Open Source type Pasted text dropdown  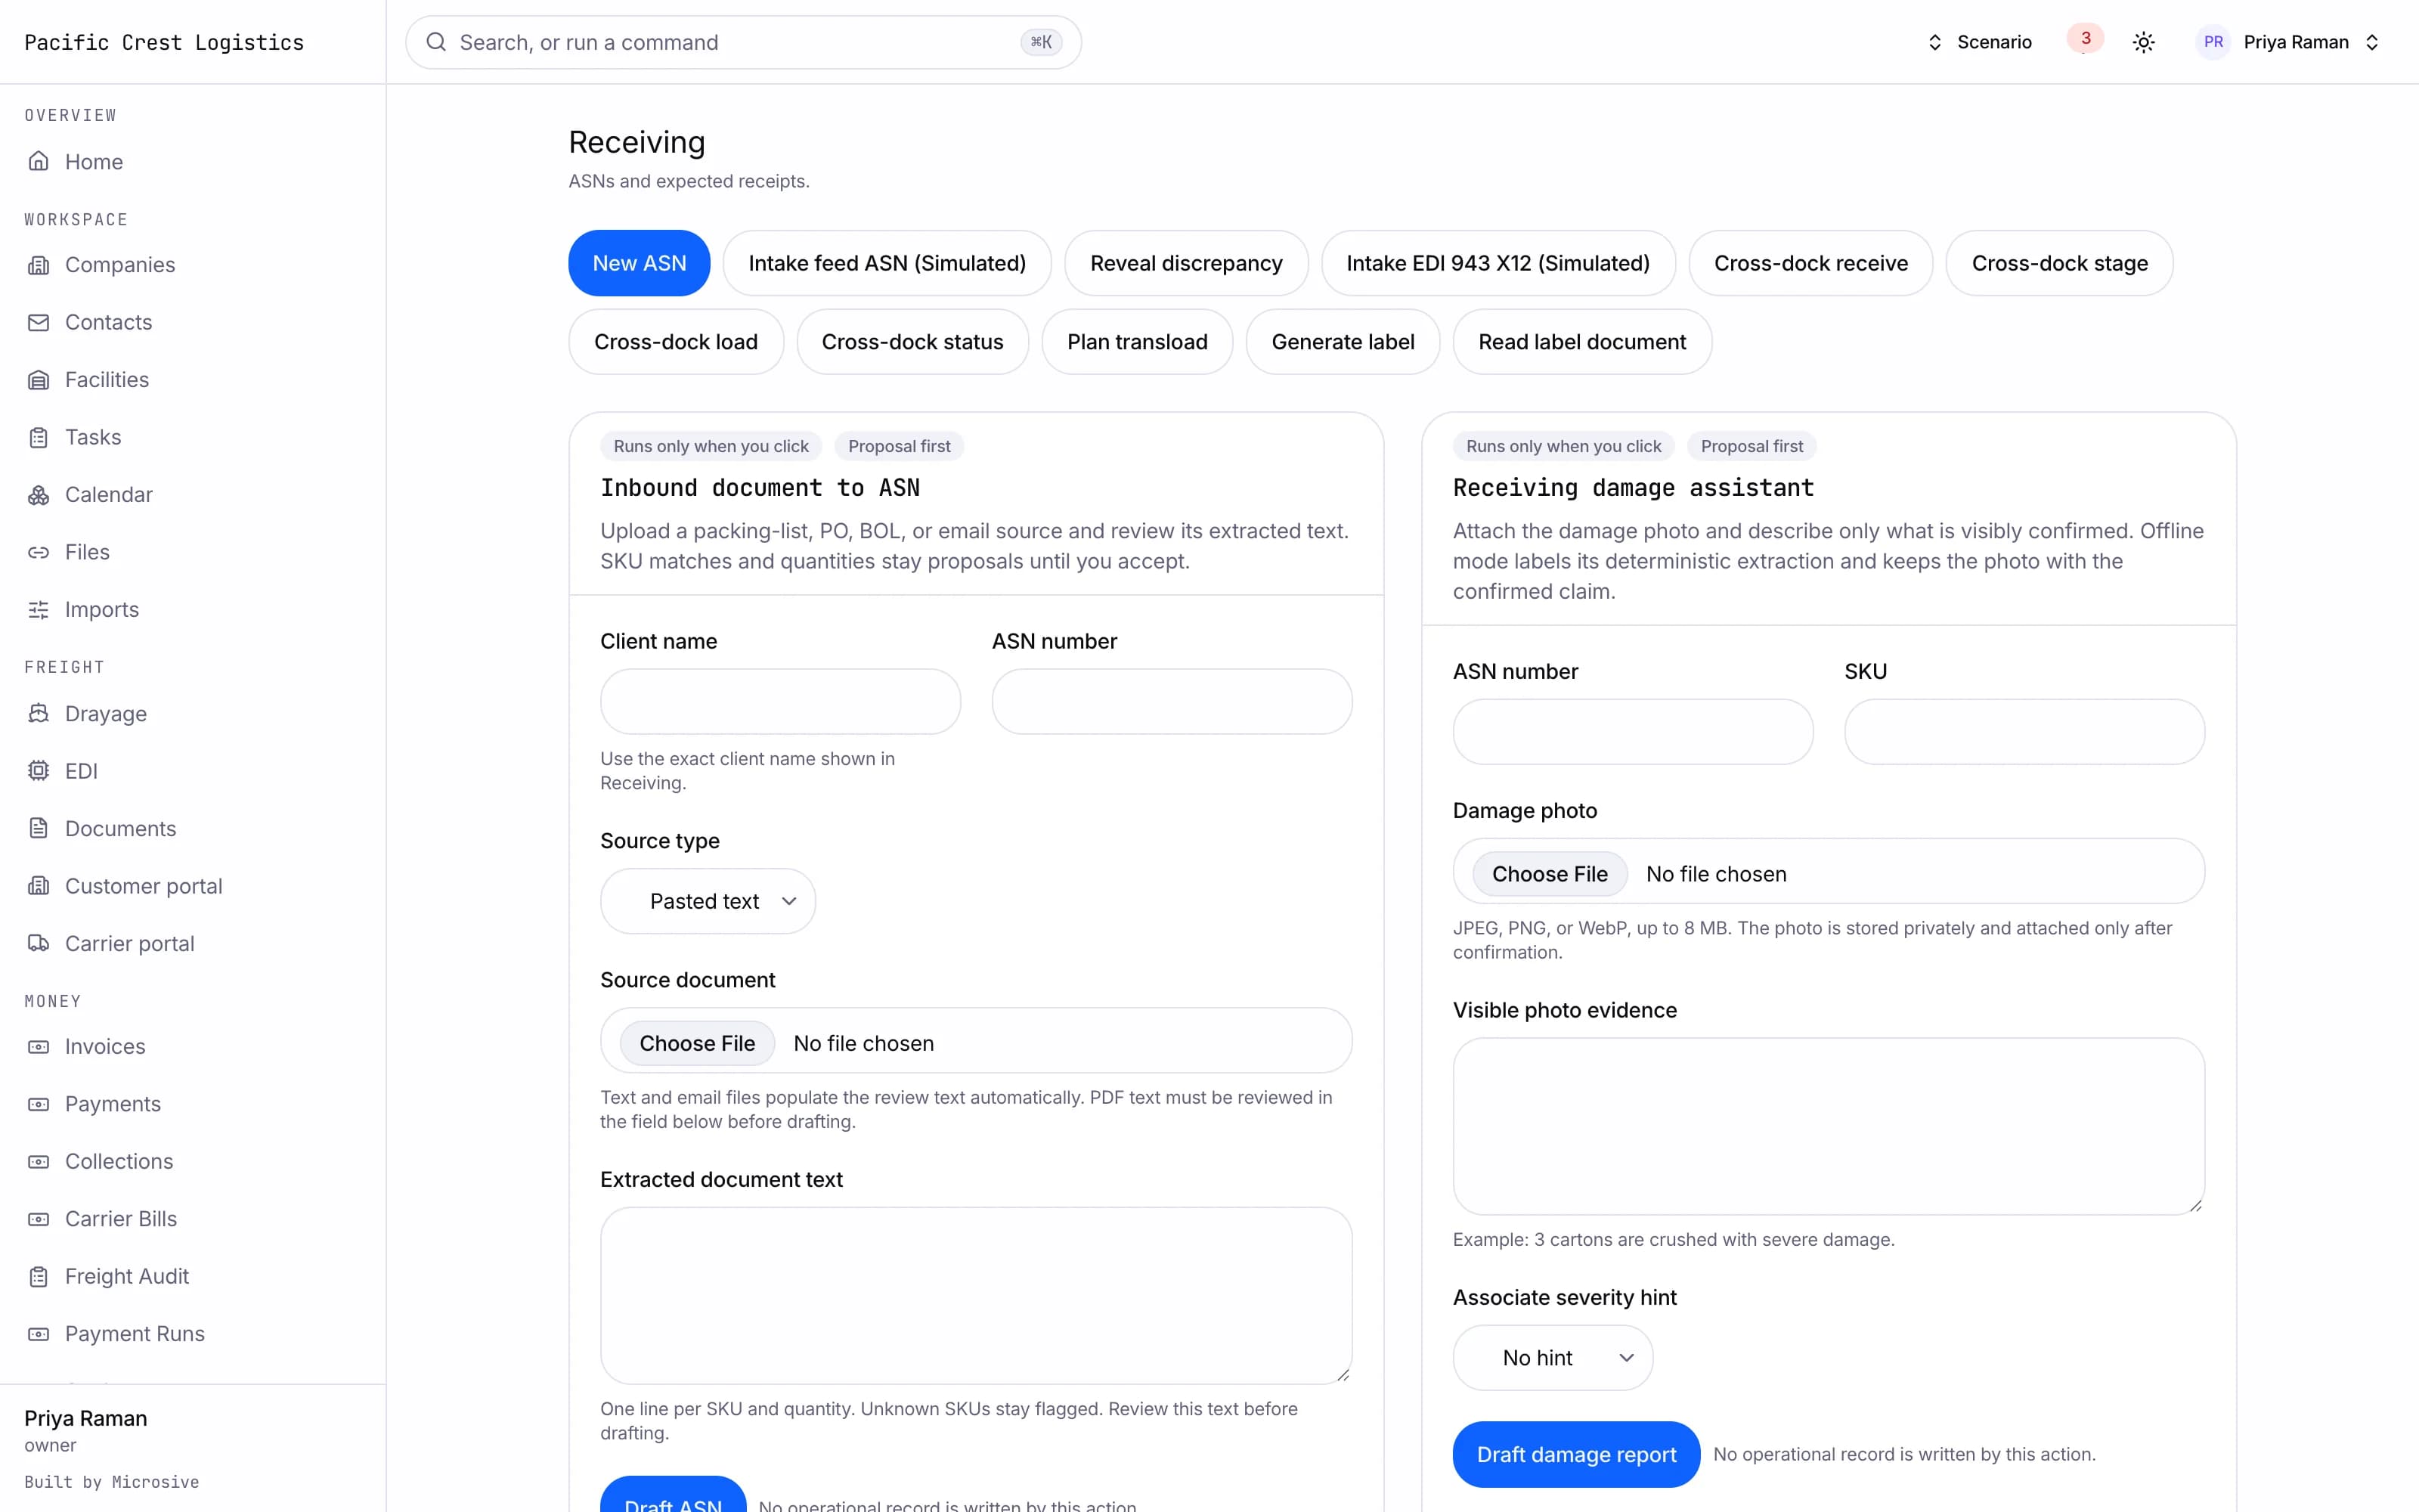708,901
